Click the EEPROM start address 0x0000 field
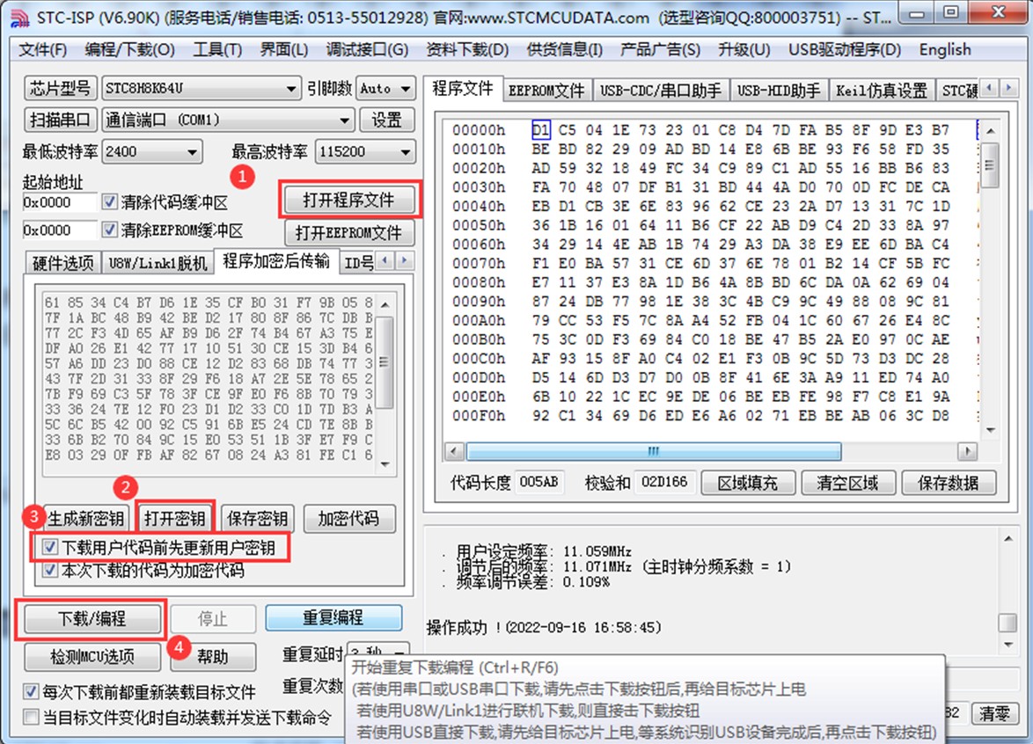 click(x=59, y=230)
